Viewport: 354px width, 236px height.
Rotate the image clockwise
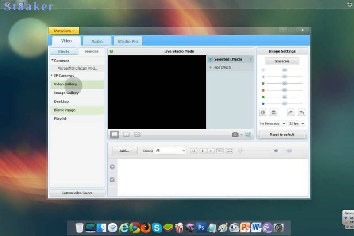point(290,112)
